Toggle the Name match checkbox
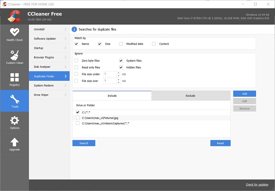The height and width of the screenshot is (191, 275). 76,44
